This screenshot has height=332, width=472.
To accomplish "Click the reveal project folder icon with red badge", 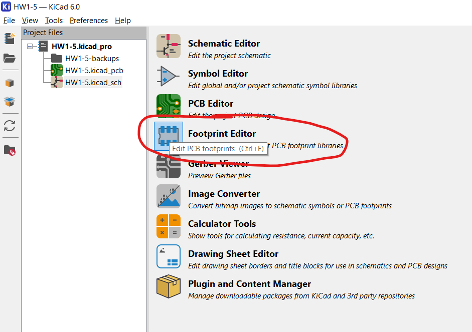I will click(x=10, y=150).
